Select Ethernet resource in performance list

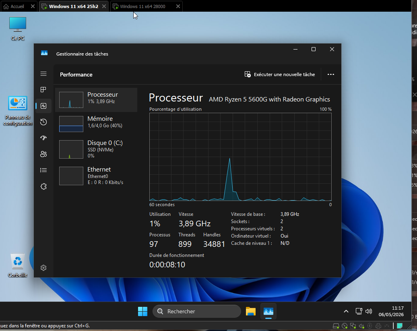coord(96,176)
